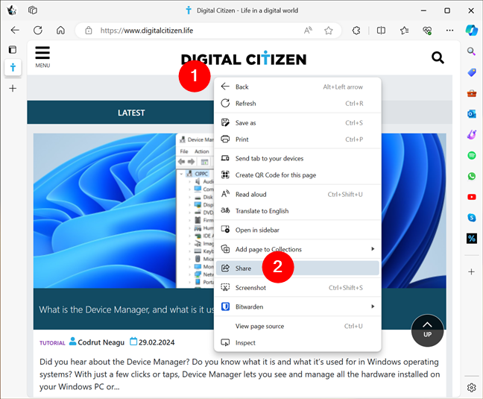Open the Digital Citizen hamburger MENU

point(42,57)
